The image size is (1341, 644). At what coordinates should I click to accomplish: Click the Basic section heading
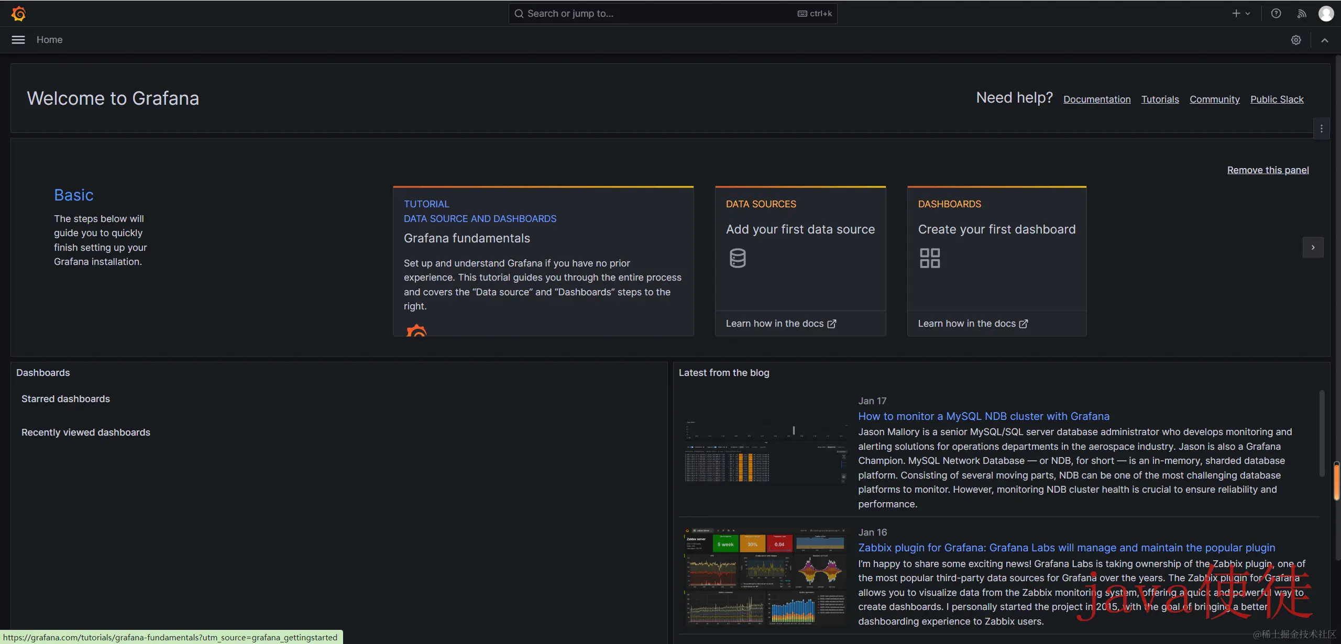pos(74,195)
